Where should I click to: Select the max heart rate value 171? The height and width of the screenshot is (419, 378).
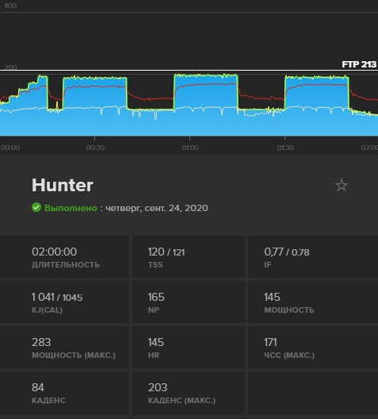tap(270, 342)
